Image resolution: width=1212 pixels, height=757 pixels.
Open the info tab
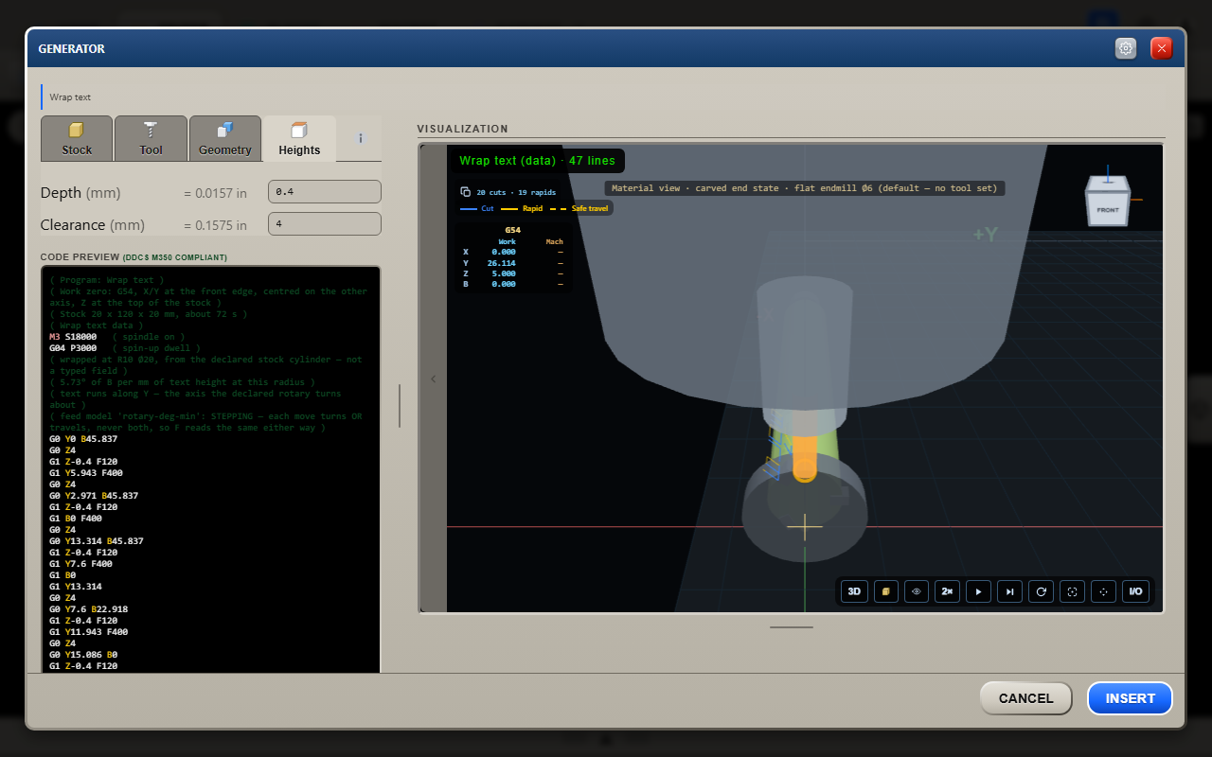tap(361, 138)
